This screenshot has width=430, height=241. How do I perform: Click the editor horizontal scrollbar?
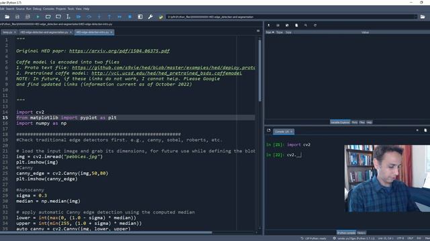pyautogui.click(x=106, y=232)
